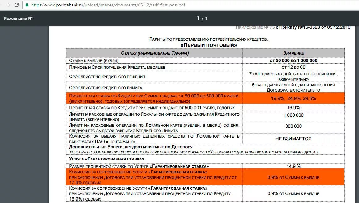This screenshot has height=203, width=359.
Task: Click the italic line 'Условия предоставления услуг и способы их подключения'
Action: coord(194,152)
